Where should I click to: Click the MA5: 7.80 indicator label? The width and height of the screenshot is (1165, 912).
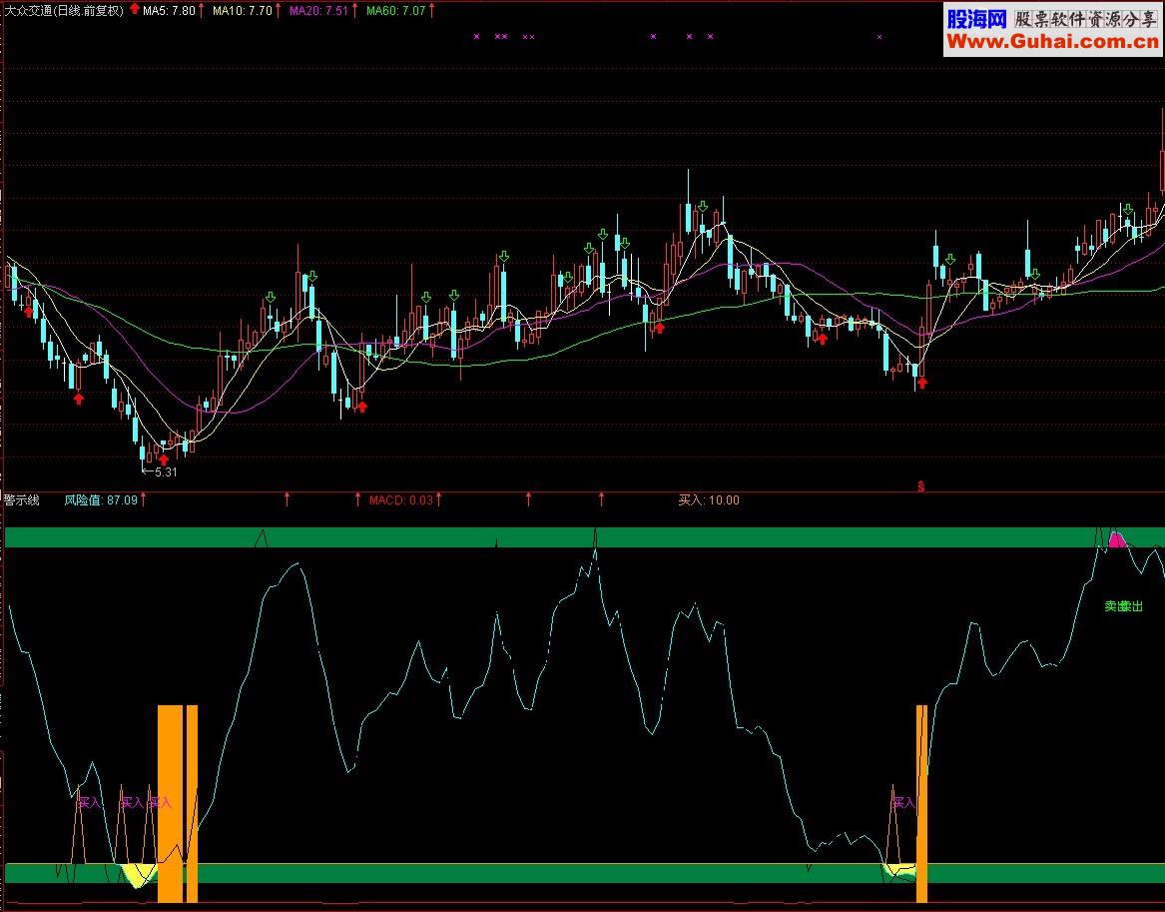pyautogui.click(x=169, y=10)
